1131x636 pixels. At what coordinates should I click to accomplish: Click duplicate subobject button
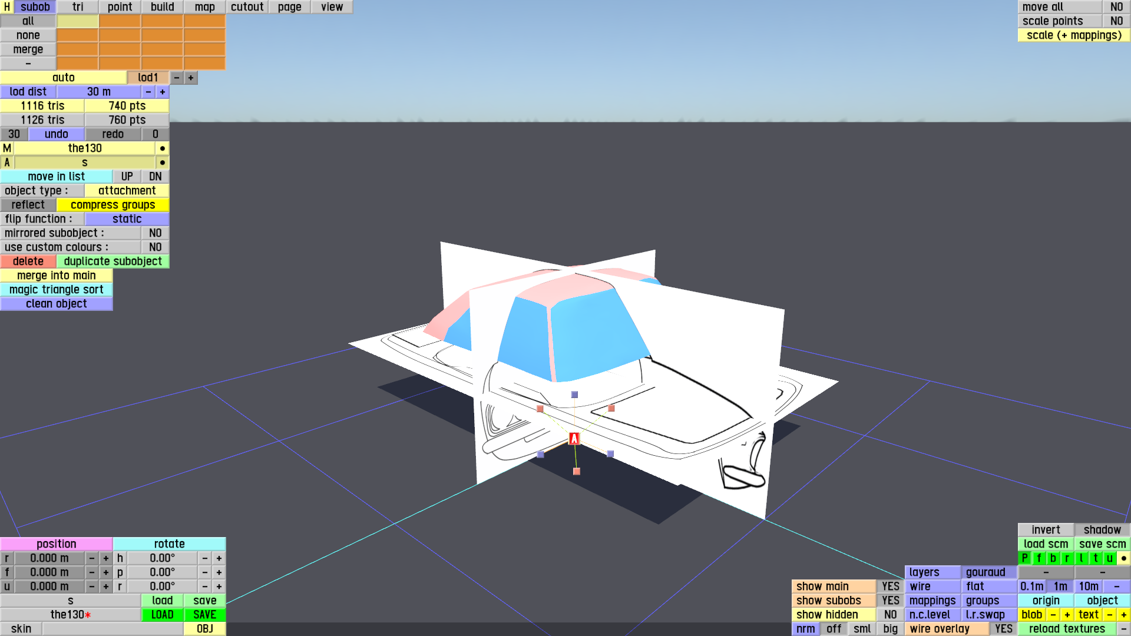tap(113, 261)
